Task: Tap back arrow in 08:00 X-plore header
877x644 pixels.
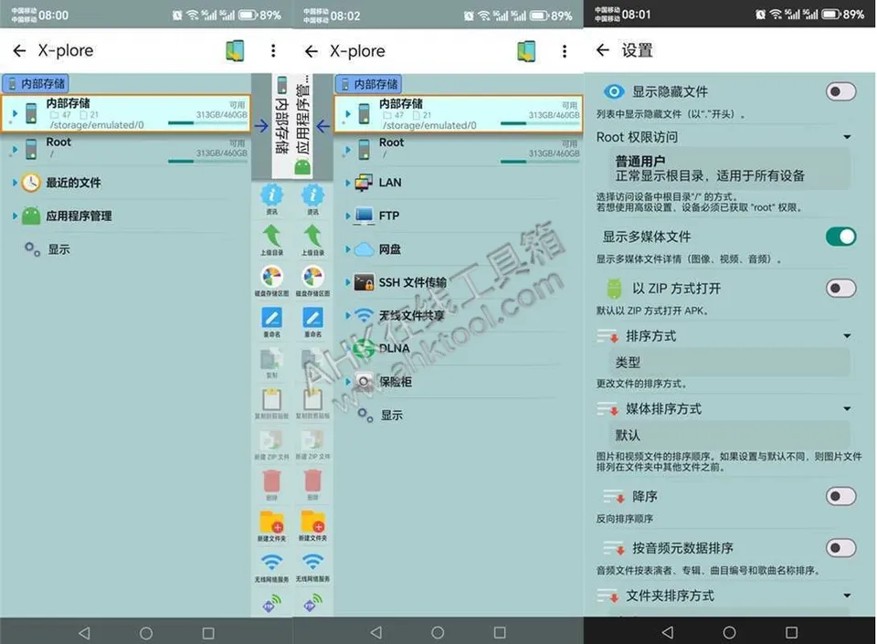Action: 19,51
